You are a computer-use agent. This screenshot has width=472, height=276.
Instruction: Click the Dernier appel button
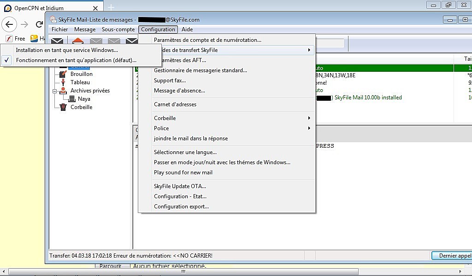click(x=452, y=256)
